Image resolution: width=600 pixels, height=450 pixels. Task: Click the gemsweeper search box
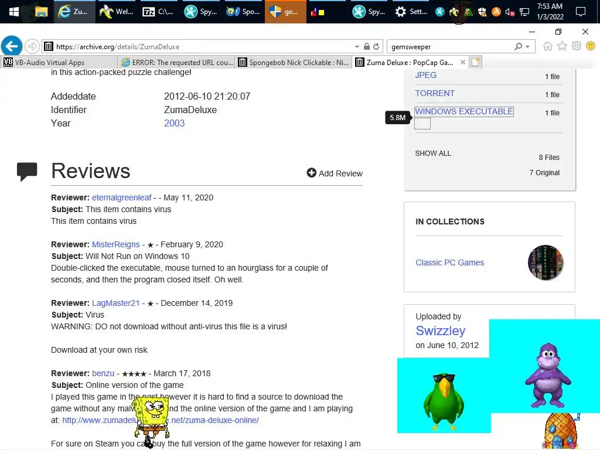click(x=449, y=47)
